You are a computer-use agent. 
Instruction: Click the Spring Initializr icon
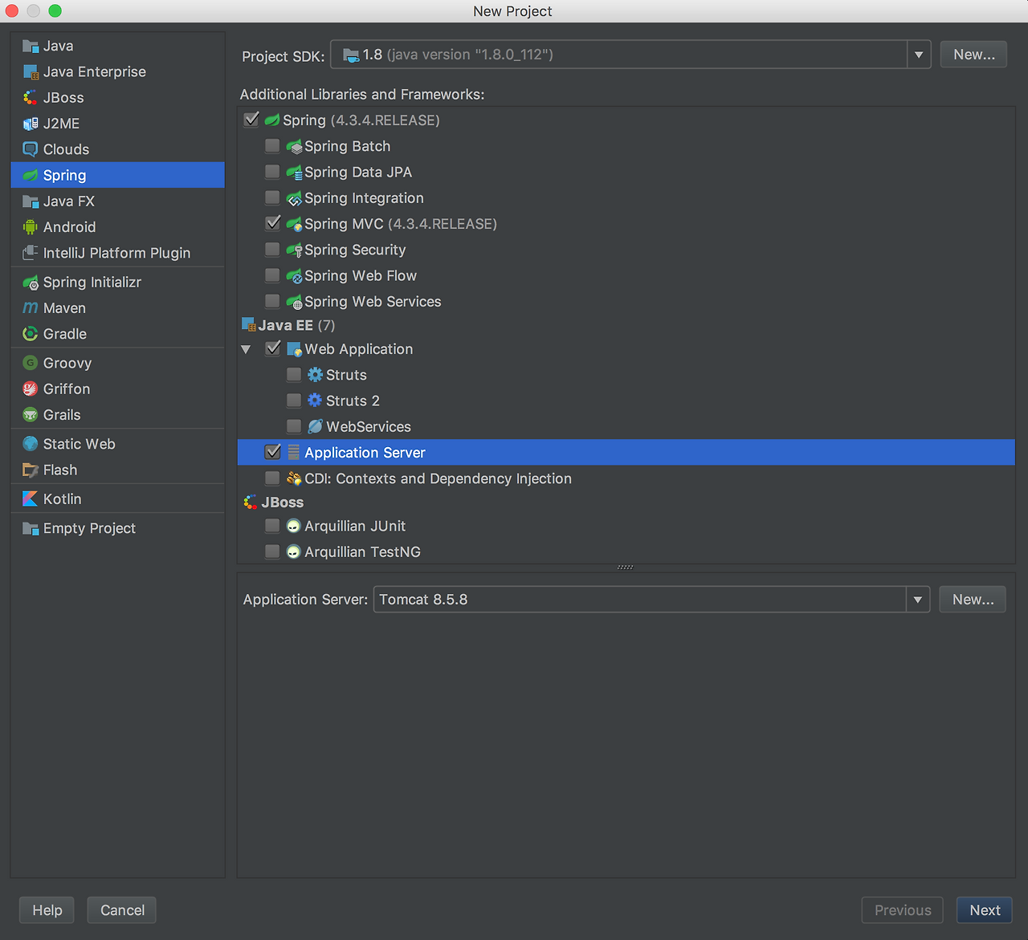point(31,283)
